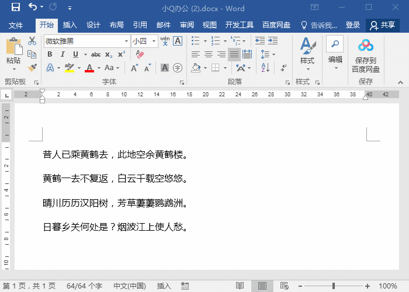Viewport: 409px width, 292px height.
Task: Click the 告诉我 search box
Action: [x=319, y=25]
